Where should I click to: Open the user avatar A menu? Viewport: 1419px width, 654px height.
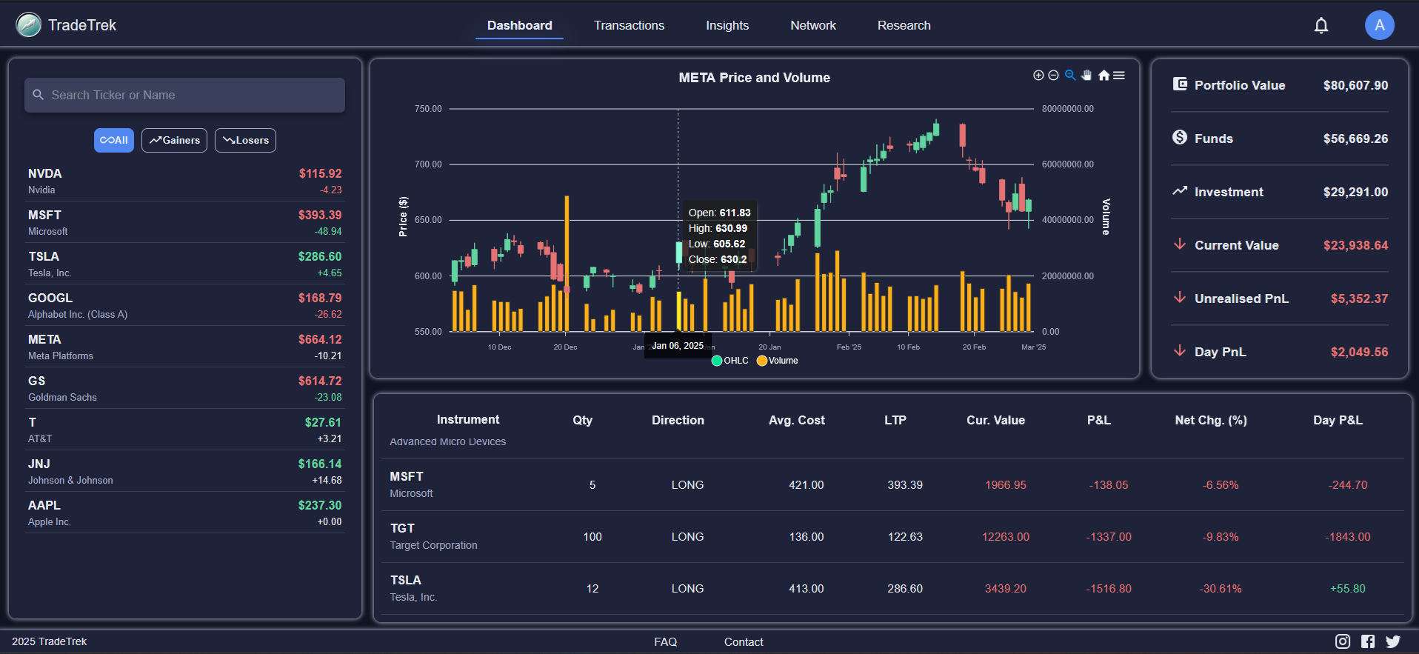1380,25
